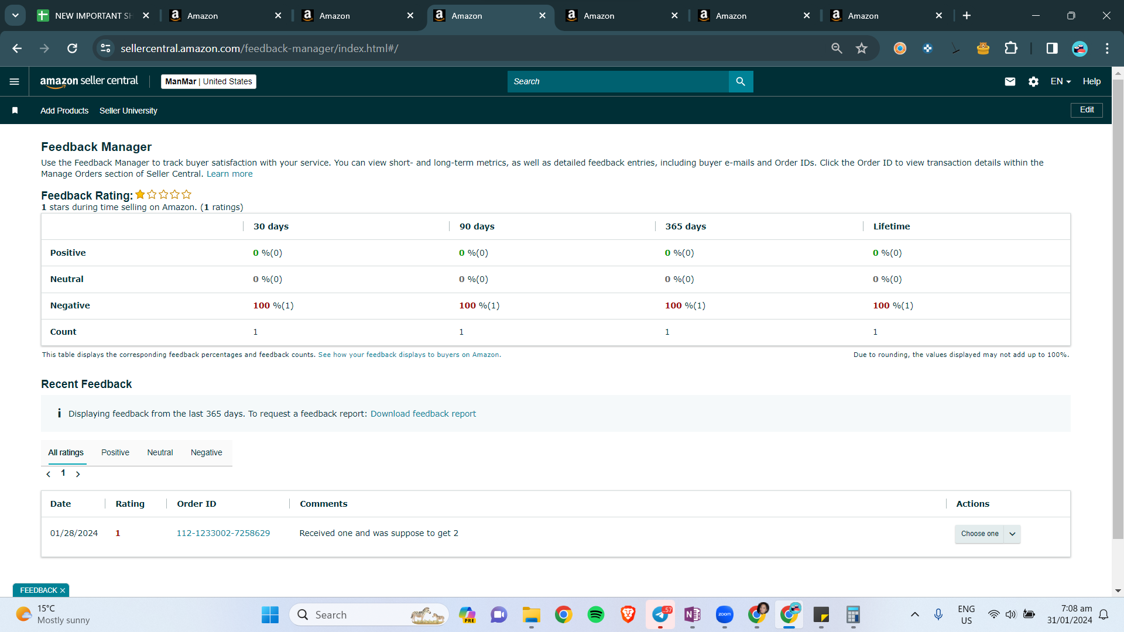The height and width of the screenshot is (632, 1124).
Task: Click the Windows taskbar Search box
Action: [369, 615]
